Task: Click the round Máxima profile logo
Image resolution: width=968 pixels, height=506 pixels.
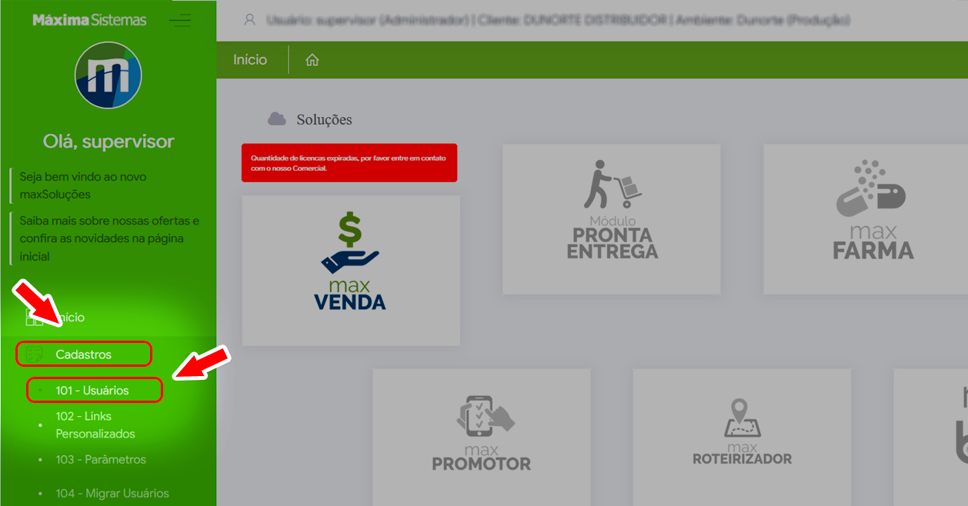Action: coord(108,75)
